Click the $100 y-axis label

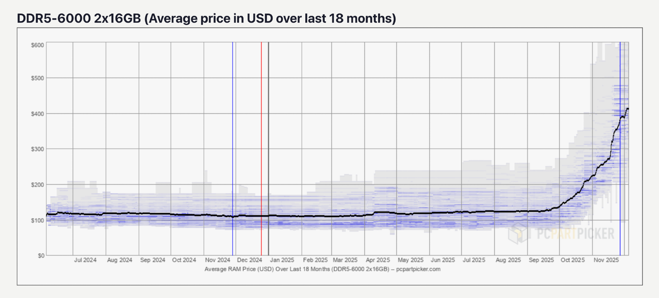click(x=38, y=220)
